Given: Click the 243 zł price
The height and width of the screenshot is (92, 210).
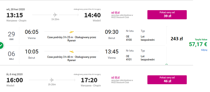Looking at the screenshot, I should pos(177,39).
